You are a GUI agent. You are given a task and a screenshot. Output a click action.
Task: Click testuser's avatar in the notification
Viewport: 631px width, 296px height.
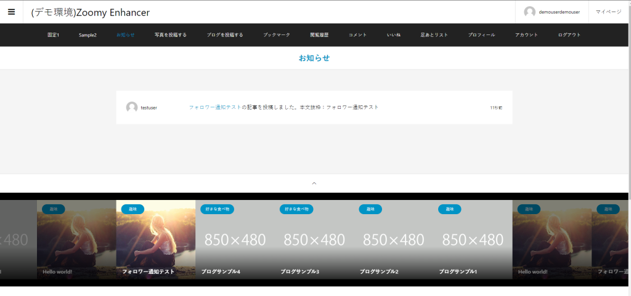pyautogui.click(x=132, y=108)
